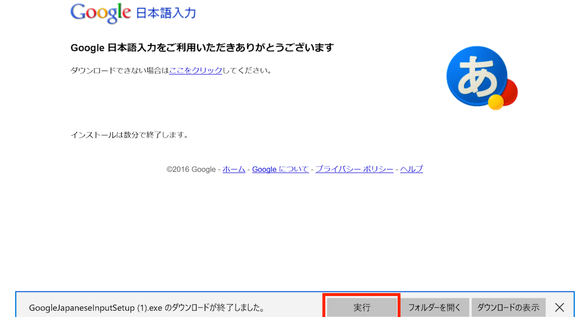Click the thank-you heading text
Image resolution: width=583 pixels, height=317 pixels.
[202, 48]
